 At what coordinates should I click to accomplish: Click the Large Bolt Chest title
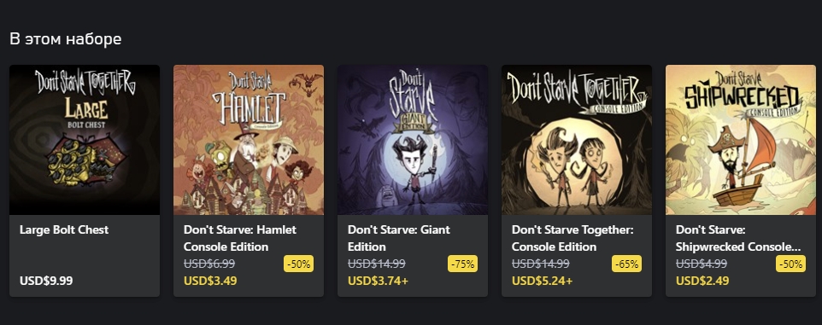tap(64, 229)
